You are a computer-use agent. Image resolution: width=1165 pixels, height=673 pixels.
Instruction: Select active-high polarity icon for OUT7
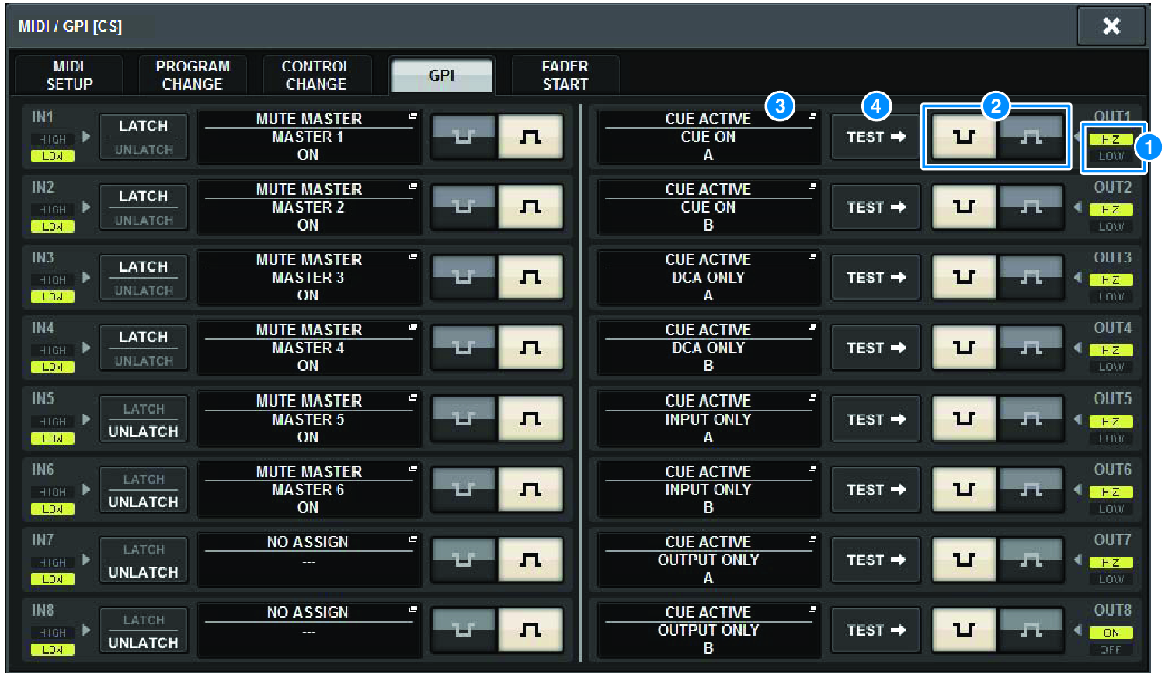pos(1031,560)
